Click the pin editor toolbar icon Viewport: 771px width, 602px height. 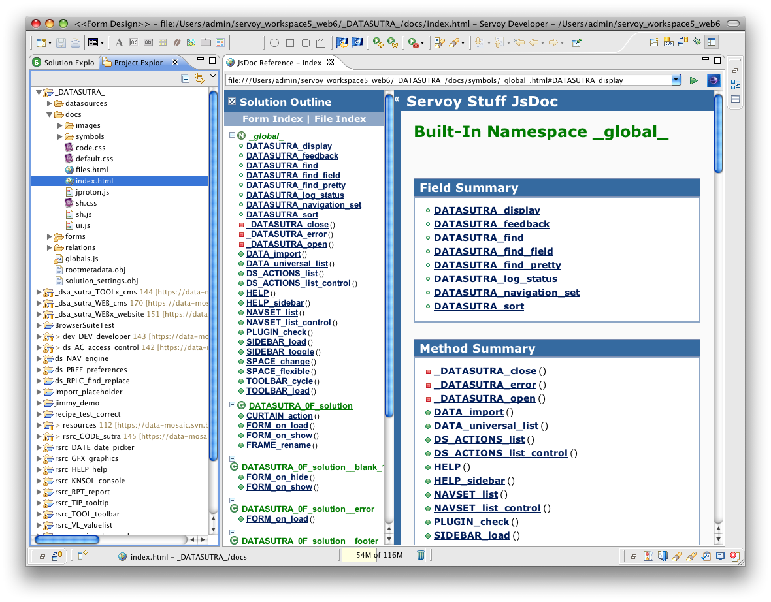click(x=577, y=42)
